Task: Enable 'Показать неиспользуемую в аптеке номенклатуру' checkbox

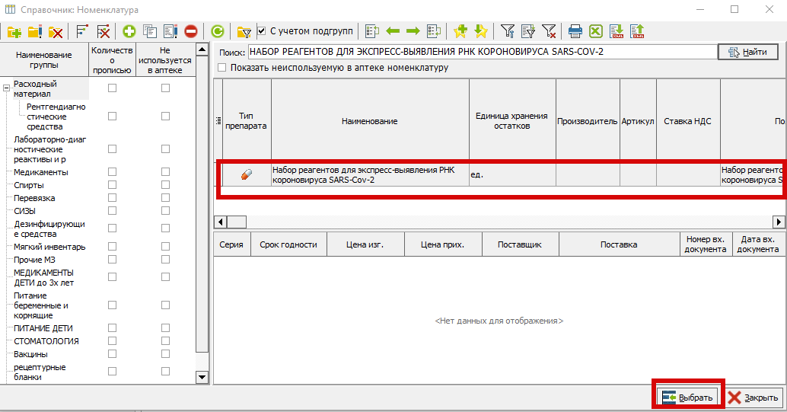Action: coord(222,68)
